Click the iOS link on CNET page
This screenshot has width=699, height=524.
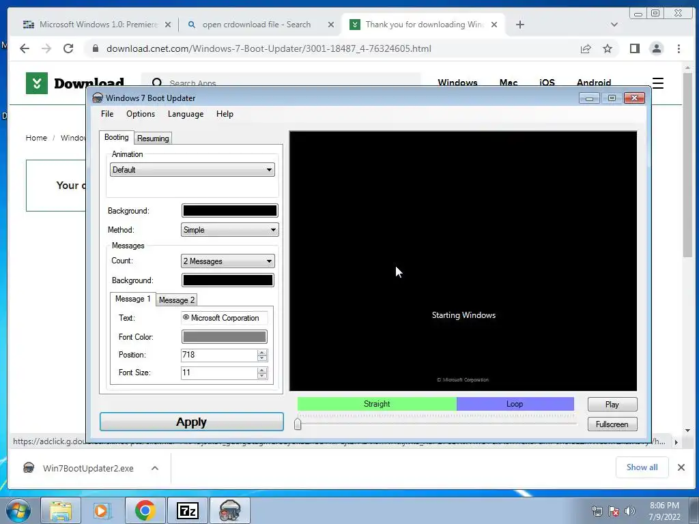point(547,83)
